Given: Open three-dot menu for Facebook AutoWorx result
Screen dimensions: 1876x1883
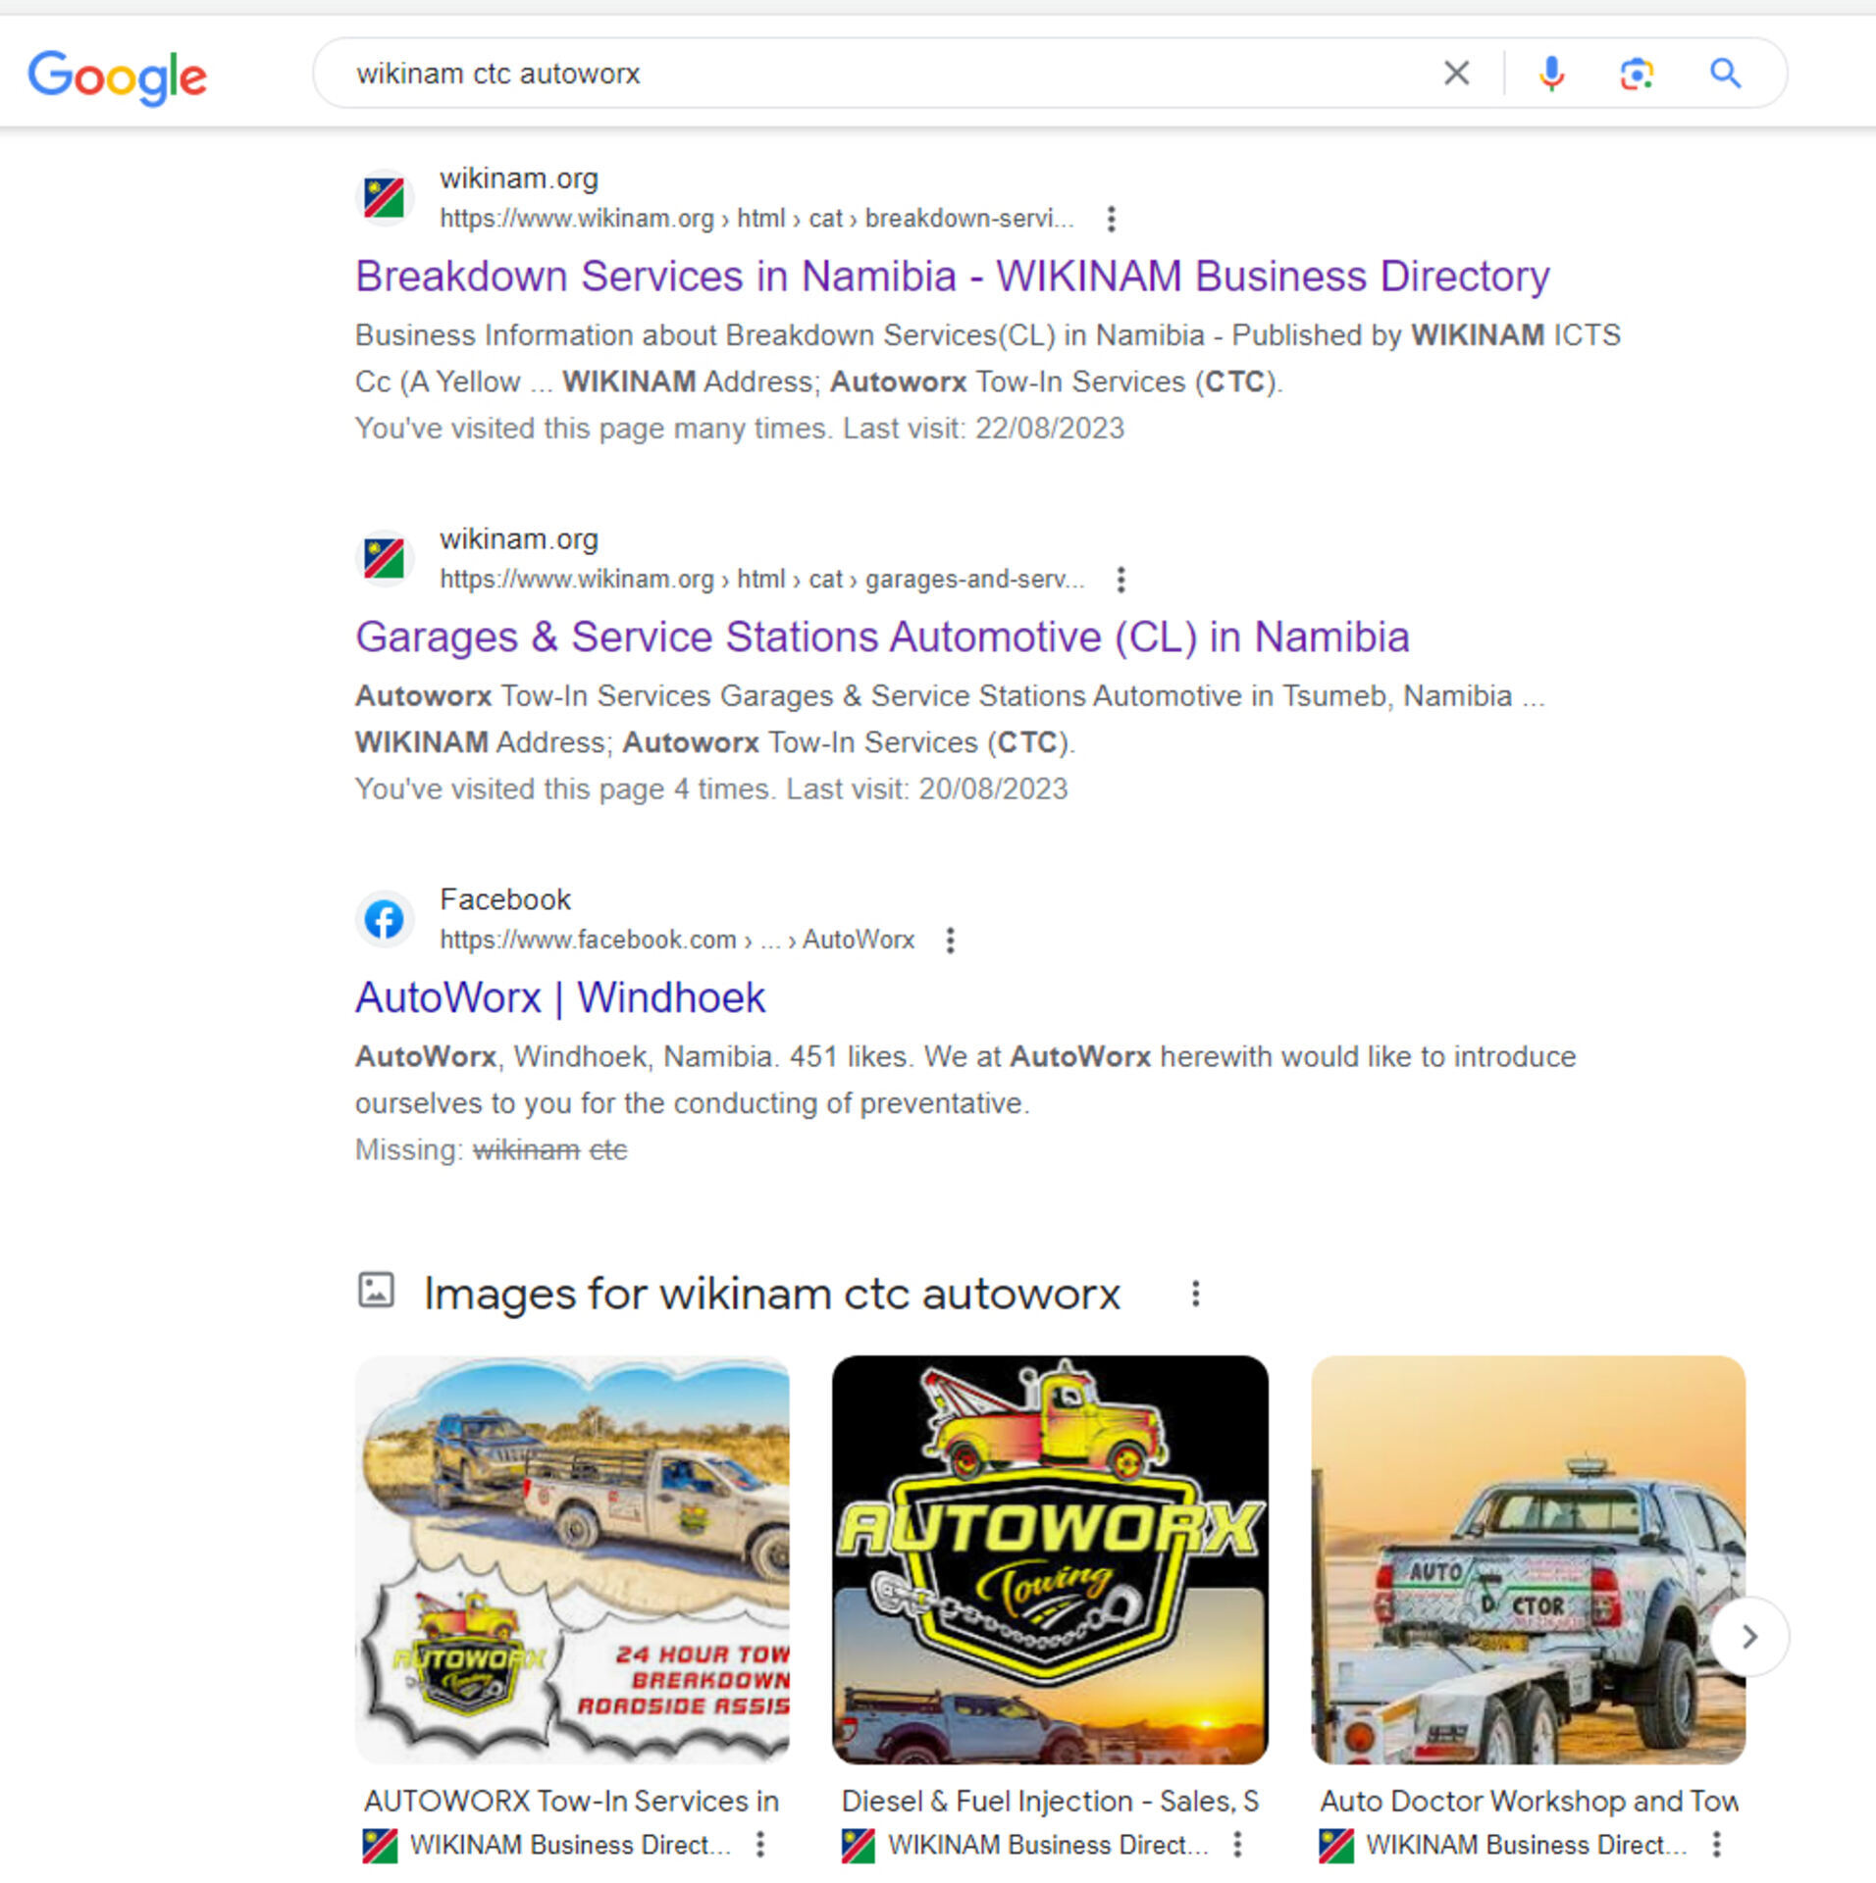Looking at the screenshot, I should point(950,941).
